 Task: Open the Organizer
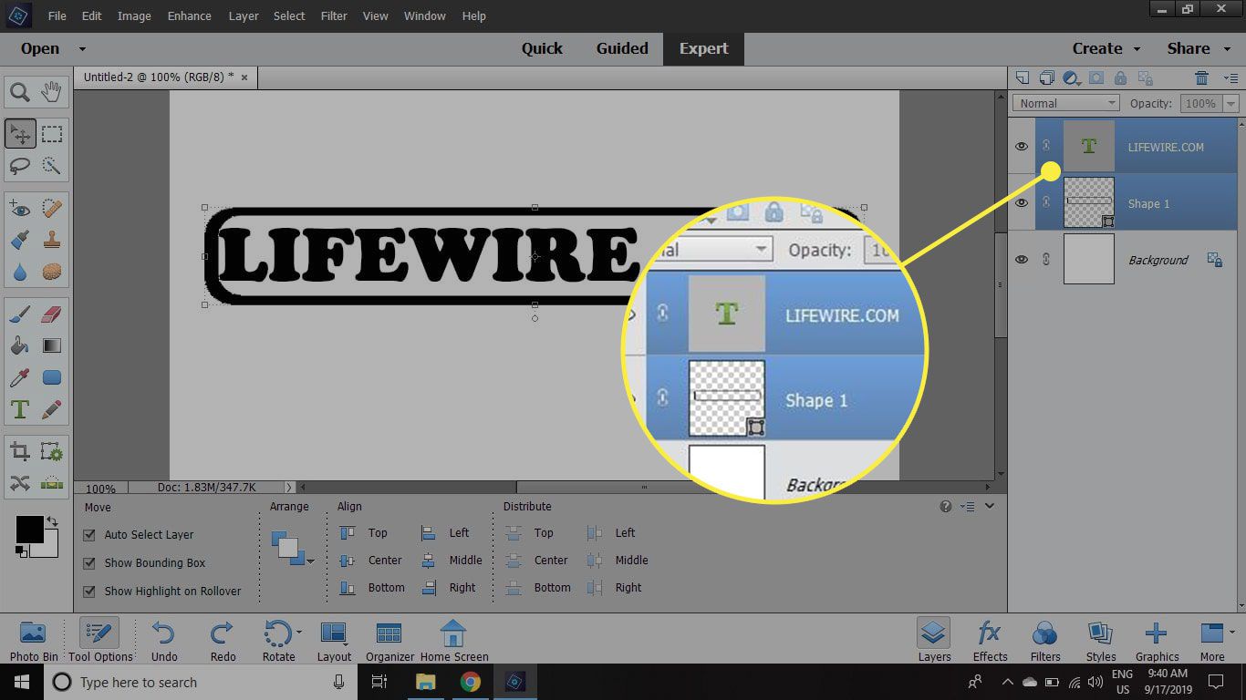click(x=389, y=641)
